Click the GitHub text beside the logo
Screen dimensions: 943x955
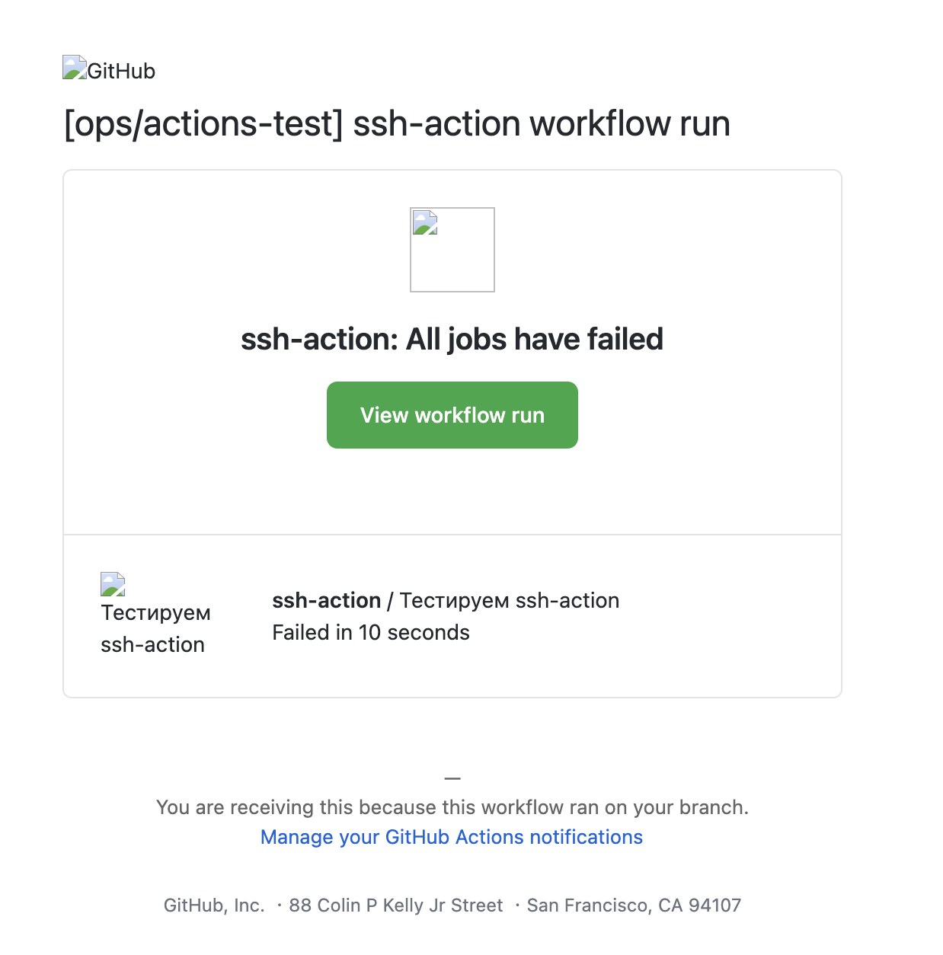122,72
